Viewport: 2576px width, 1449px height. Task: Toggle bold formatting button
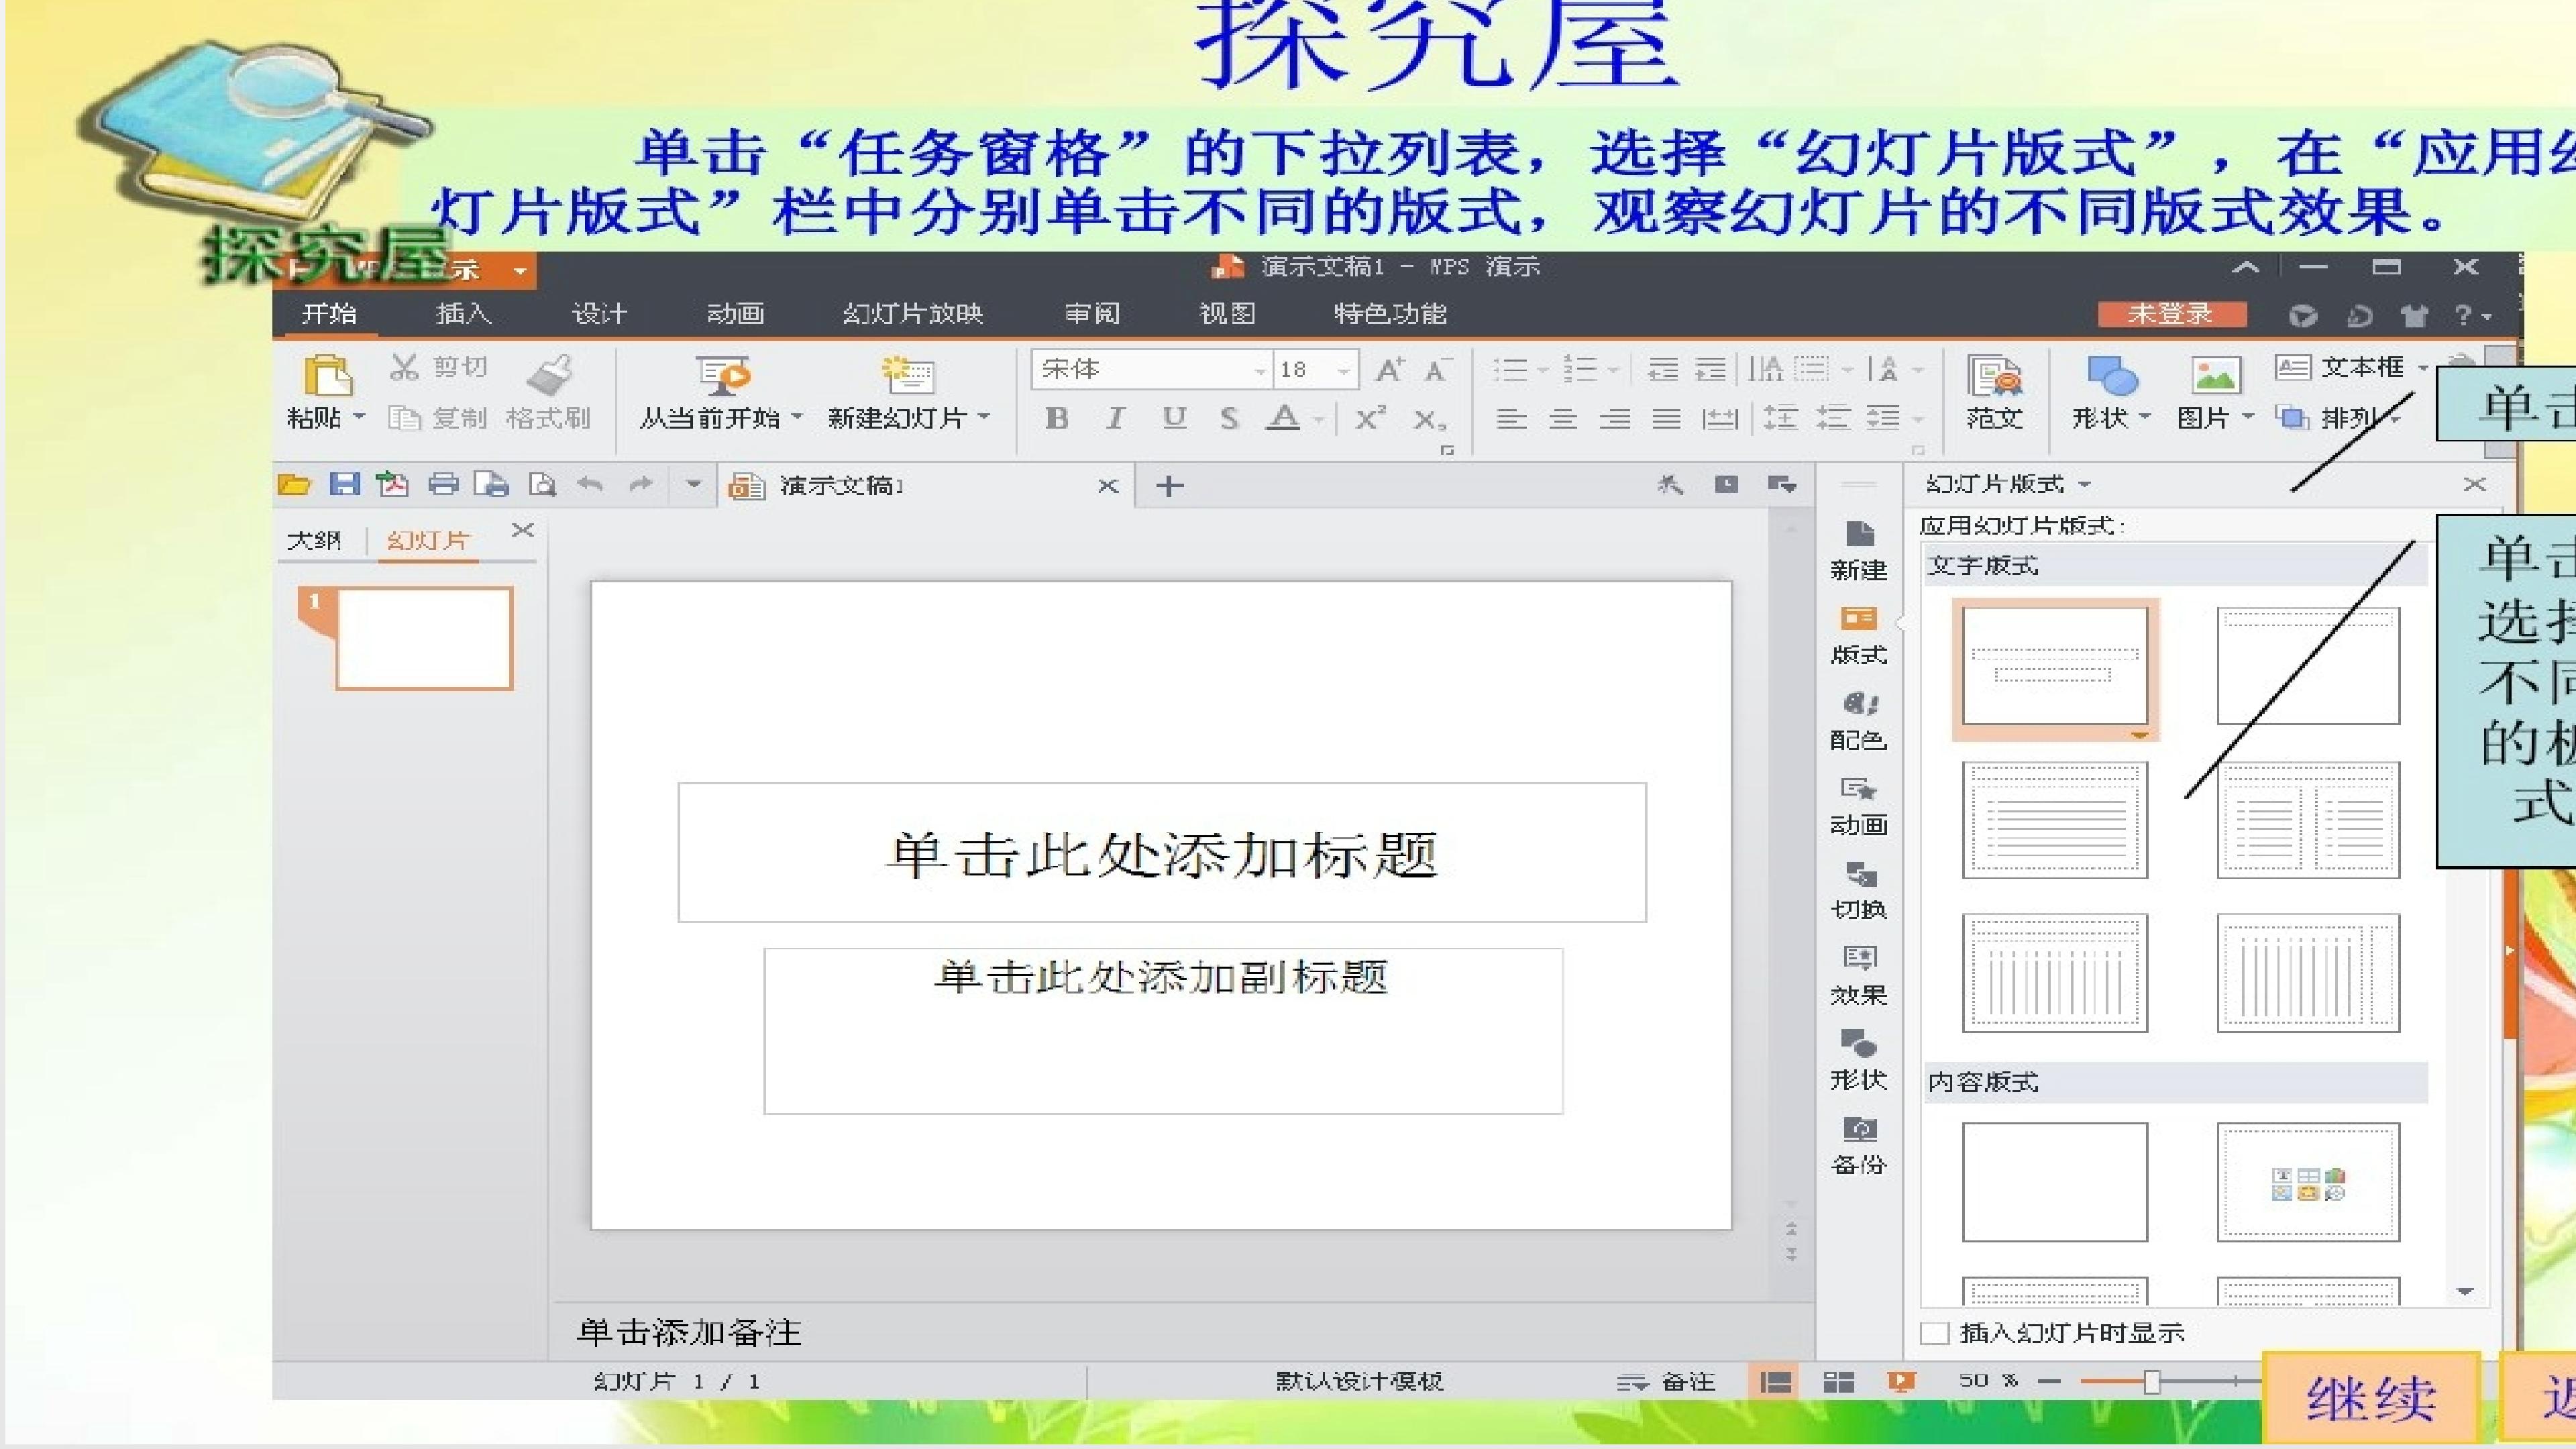coord(1056,418)
